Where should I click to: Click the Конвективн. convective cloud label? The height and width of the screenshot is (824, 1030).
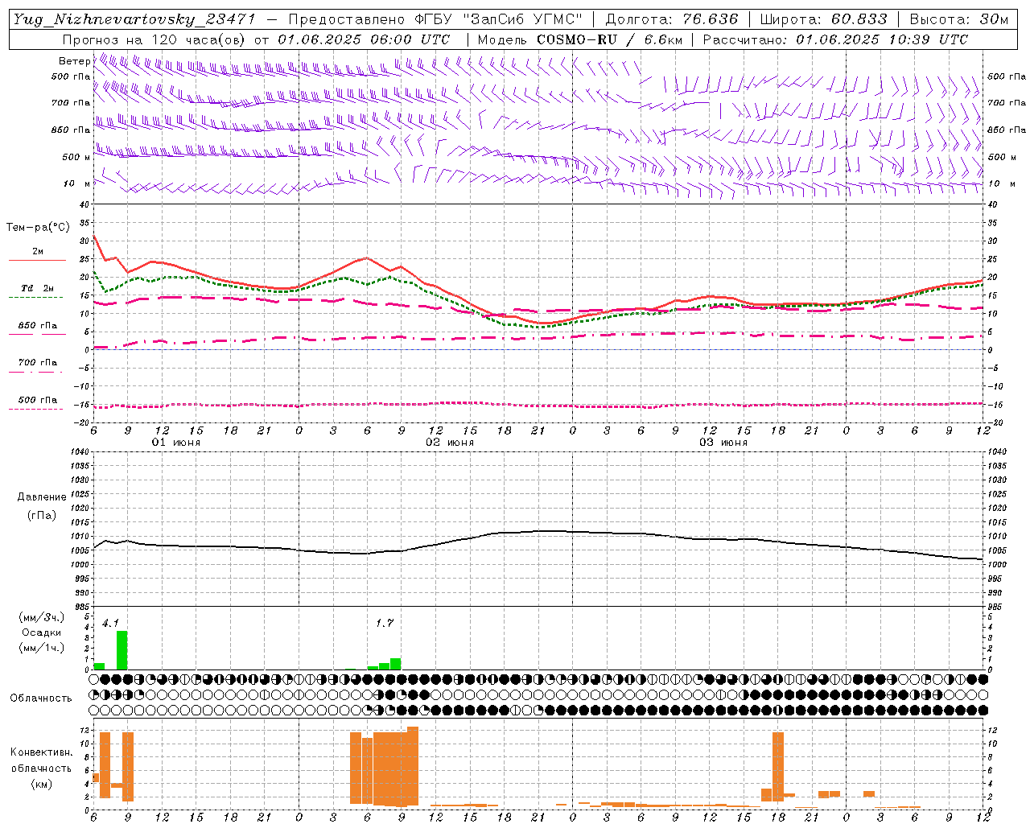41,752
